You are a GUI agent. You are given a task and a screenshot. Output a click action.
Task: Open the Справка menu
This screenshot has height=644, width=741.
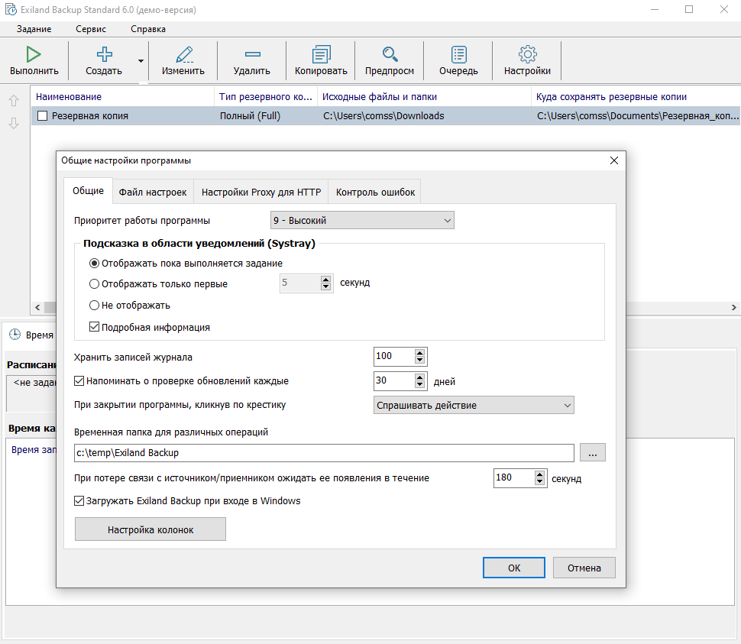(148, 29)
